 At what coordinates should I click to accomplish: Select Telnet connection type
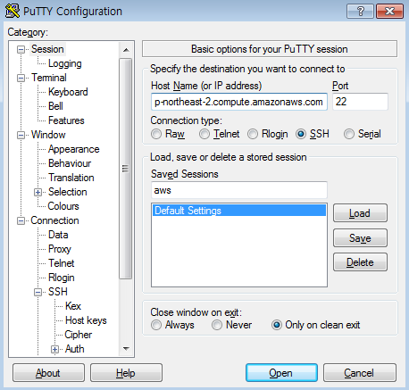pyautogui.click(x=204, y=134)
